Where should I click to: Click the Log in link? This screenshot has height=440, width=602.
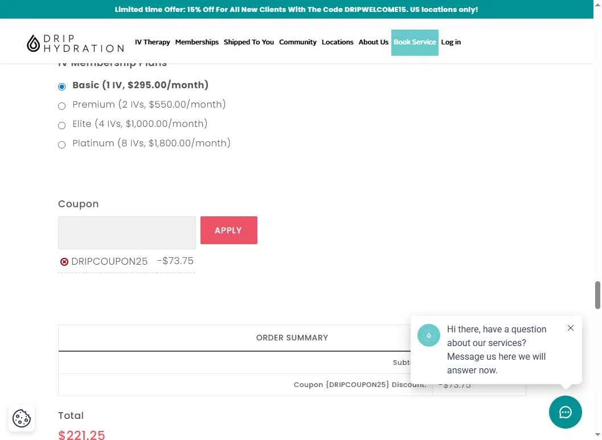pyautogui.click(x=451, y=42)
